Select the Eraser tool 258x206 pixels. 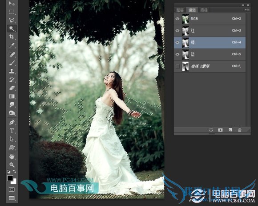[x=12, y=88]
